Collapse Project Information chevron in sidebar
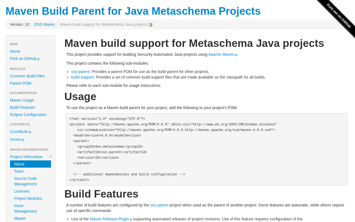The width and height of the screenshot is (355, 222). click(51, 157)
